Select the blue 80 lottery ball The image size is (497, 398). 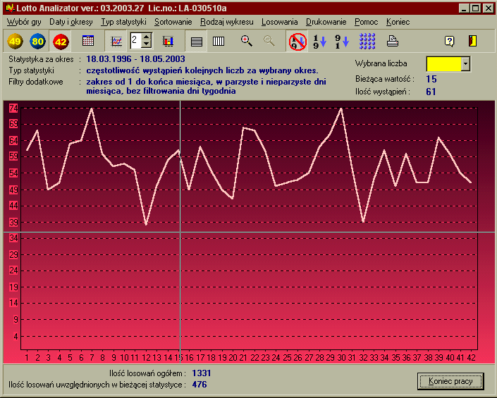[x=37, y=41]
